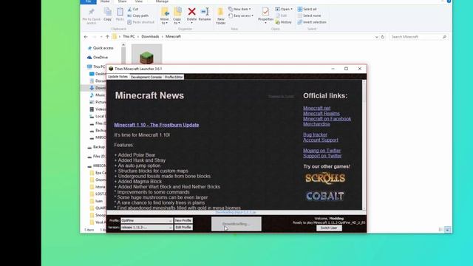Switch to the Manage ribbon tab
The image size is (473, 266).
(162, 1)
